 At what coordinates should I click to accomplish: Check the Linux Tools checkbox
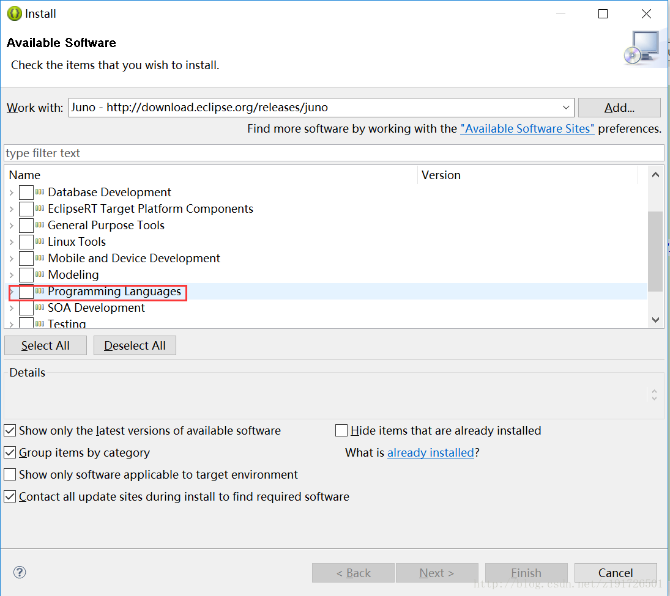(x=26, y=242)
